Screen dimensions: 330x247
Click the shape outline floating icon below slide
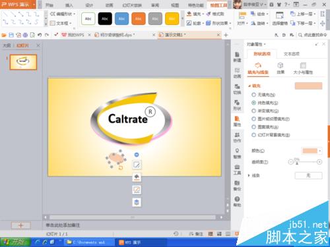[137, 190]
